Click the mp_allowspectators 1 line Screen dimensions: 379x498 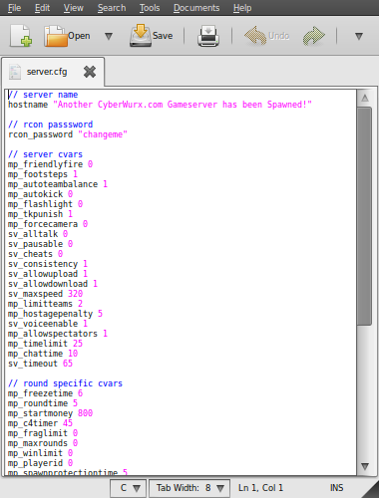[58, 334]
